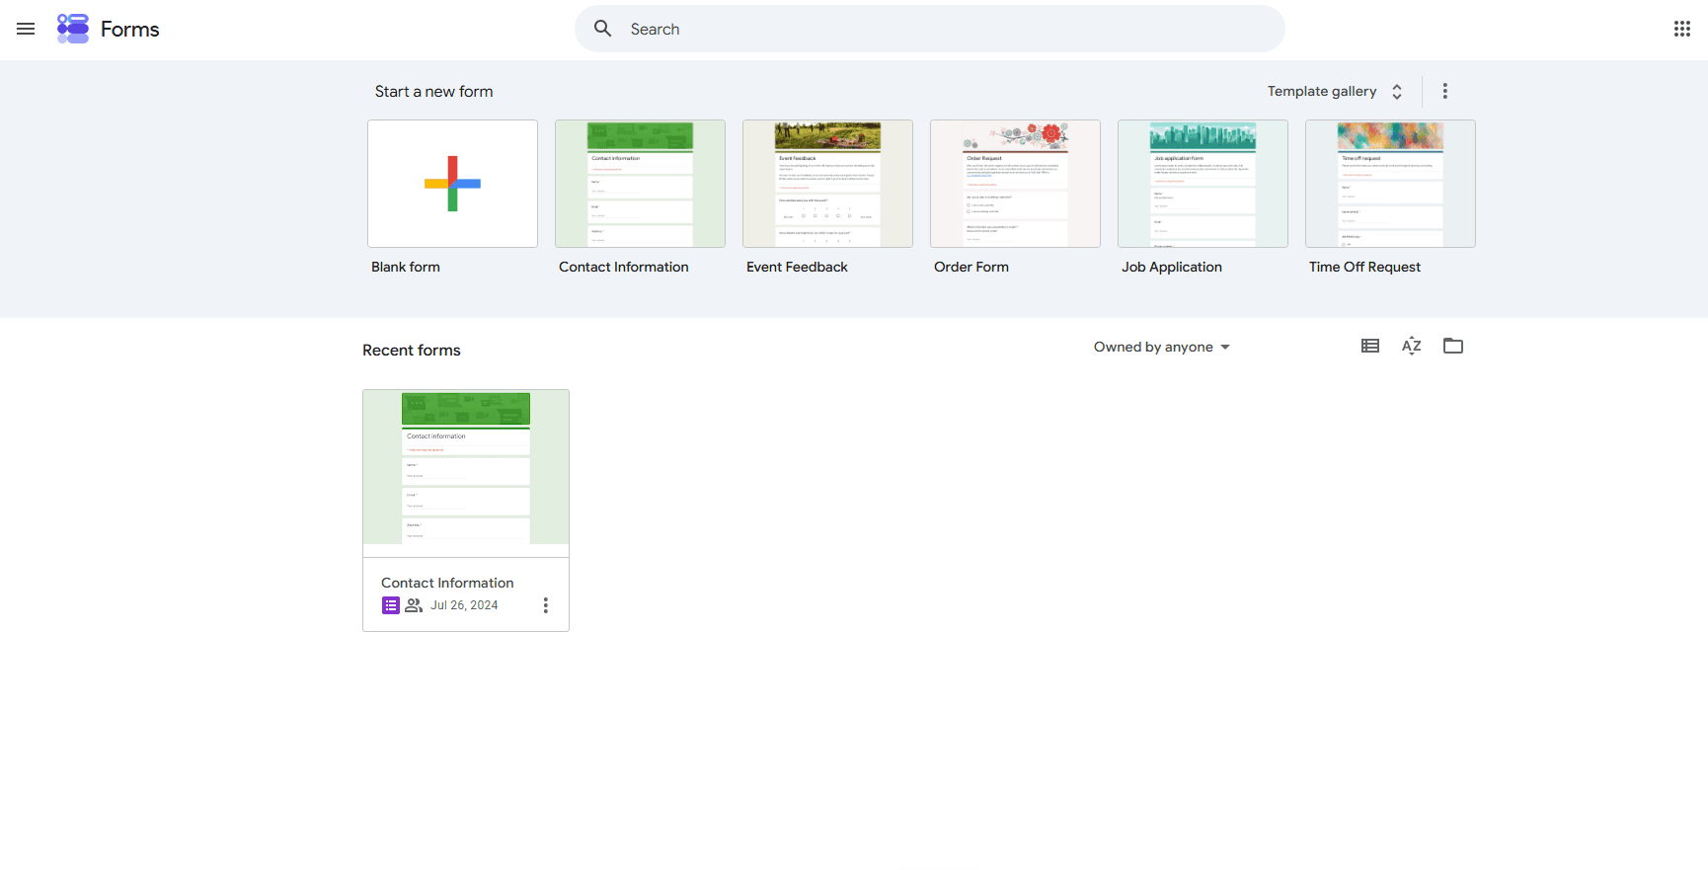This screenshot has width=1708, height=870.
Task: Open the Google apps grid
Action: pyautogui.click(x=1682, y=29)
